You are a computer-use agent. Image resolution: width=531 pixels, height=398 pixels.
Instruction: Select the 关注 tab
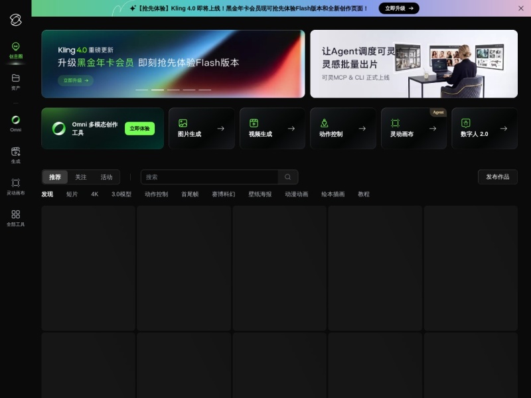80,177
